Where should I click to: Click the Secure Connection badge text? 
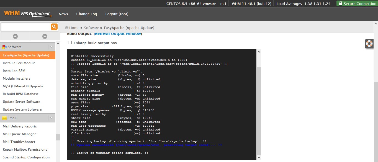[x=360, y=4]
